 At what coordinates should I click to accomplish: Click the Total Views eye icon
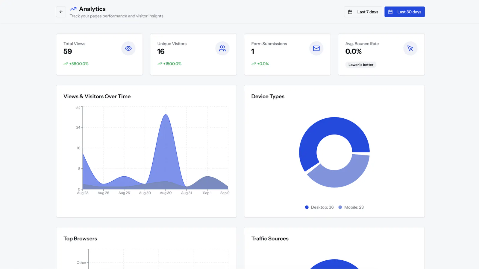(x=128, y=48)
